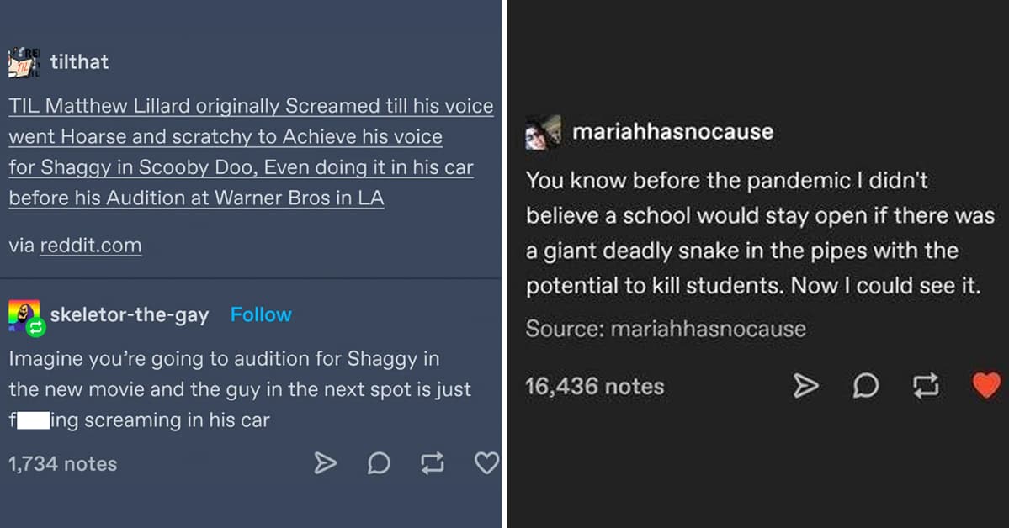Open comments on mariahhasnocause post
Image resolution: width=1009 pixels, height=528 pixels.
point(865,386)
